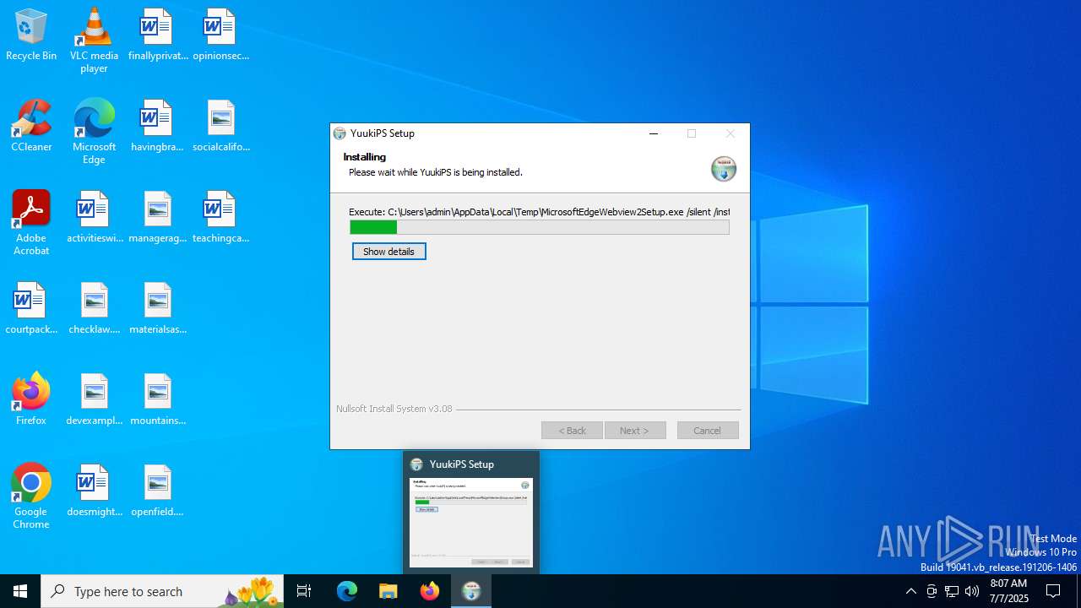Click the YuukiPS Setup taskbar preview thumbnail
This screenshot has height=608, width=1081.
[x=471, y=522]
